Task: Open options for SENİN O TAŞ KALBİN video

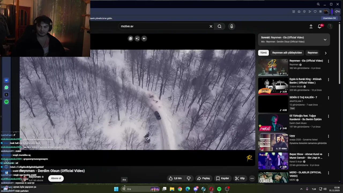Action: coord(328,98)
